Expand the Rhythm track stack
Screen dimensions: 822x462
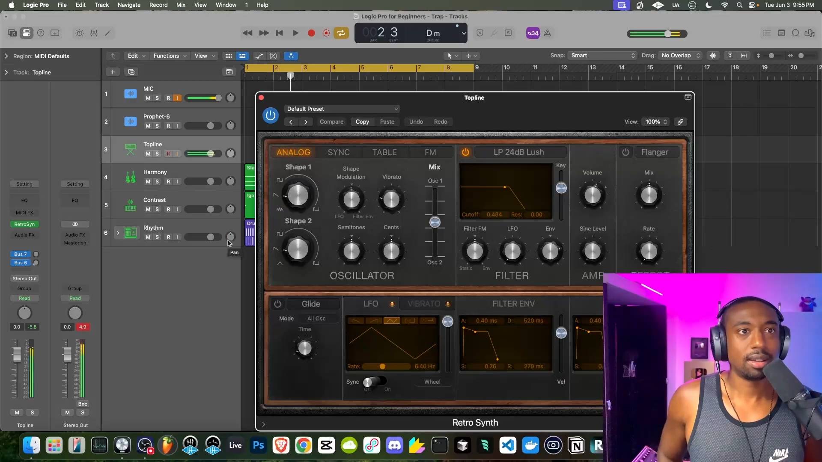pos(118,233)
